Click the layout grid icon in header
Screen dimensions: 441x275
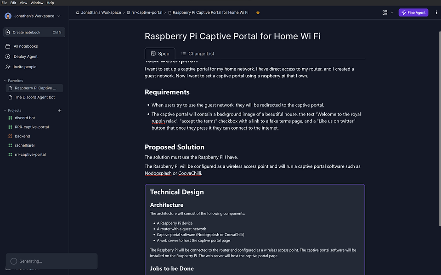[x=385, y=13]
